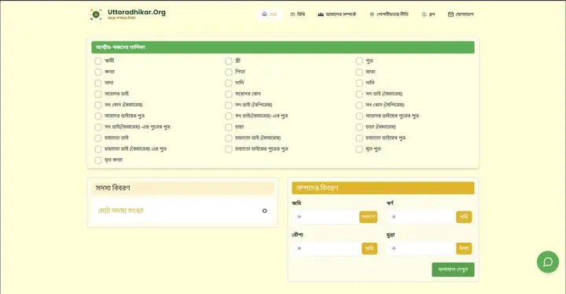Click the ভরি unit button beside silver

pos(369,248)
